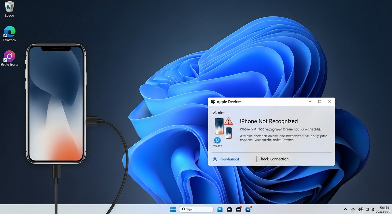
Task: Select the Recycle Bin desktop icon
Action: (x=9, y=9)
